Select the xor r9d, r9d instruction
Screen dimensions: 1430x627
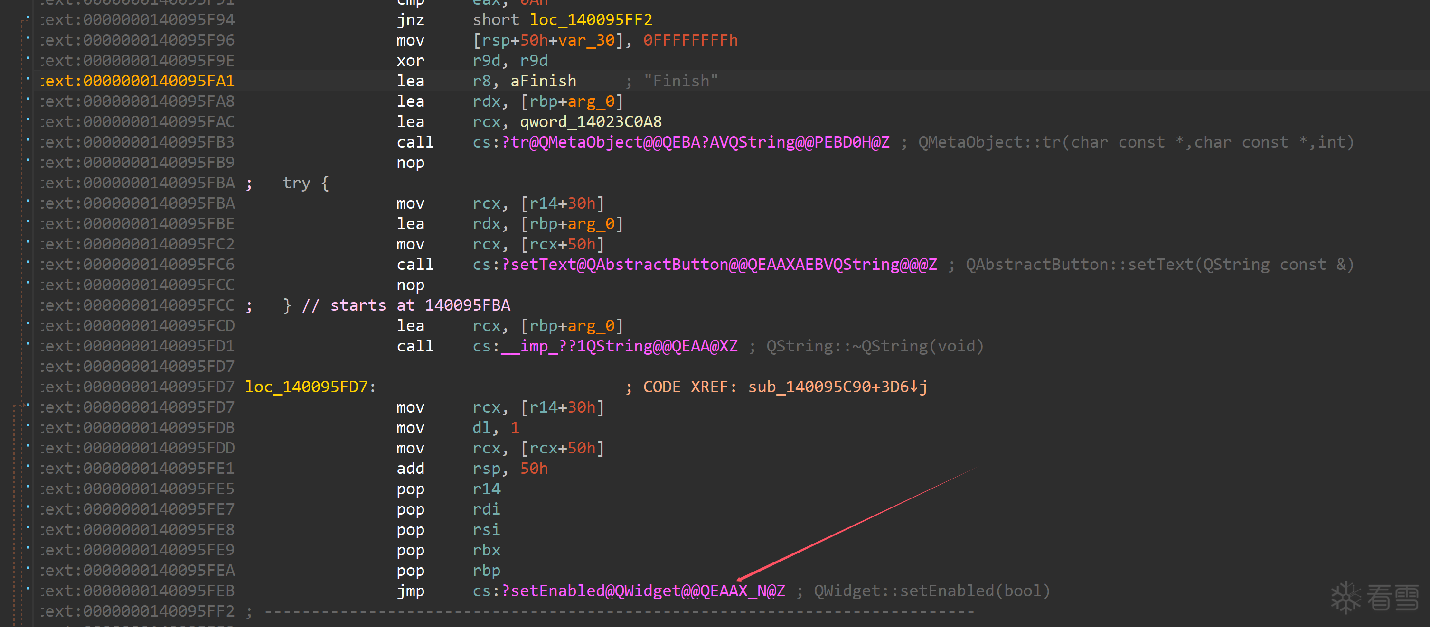click(472, 60)
